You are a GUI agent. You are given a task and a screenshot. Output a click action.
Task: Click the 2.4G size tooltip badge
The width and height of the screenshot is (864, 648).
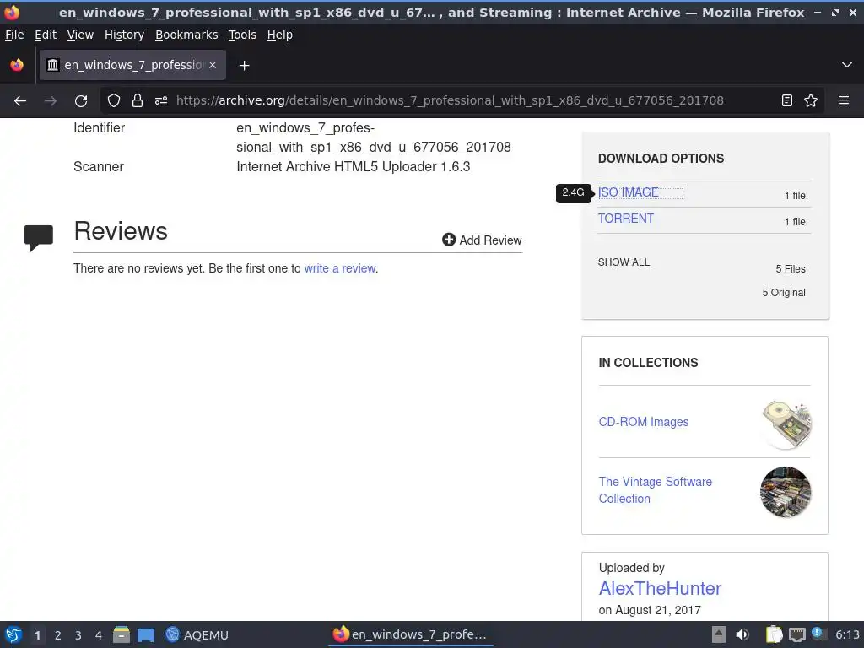pyautogui.click(x=573, y=192)
